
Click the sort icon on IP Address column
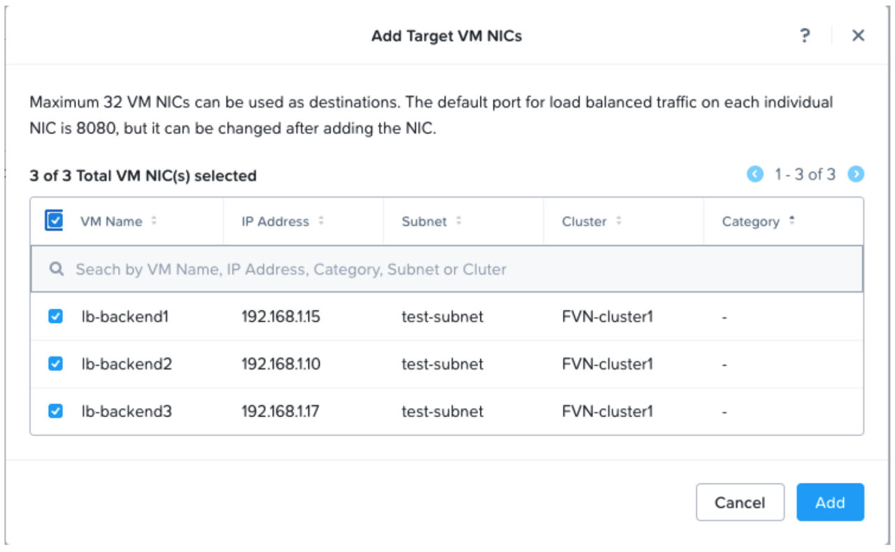coord(321,220)
